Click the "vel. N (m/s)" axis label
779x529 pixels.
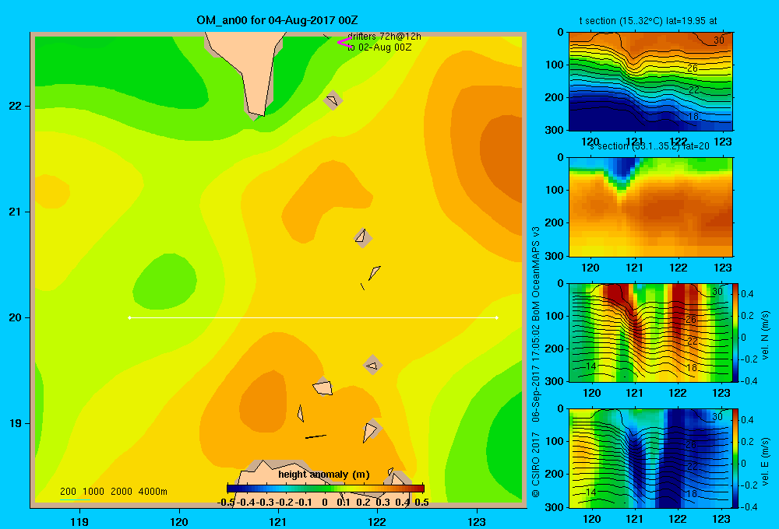766,335
